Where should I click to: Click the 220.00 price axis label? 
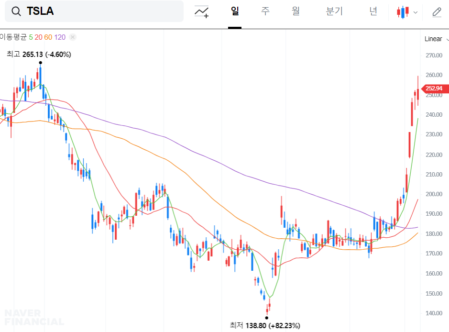(x=434, y=155)
